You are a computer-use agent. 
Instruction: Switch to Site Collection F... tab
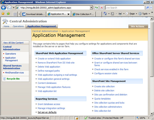[83, 14]
